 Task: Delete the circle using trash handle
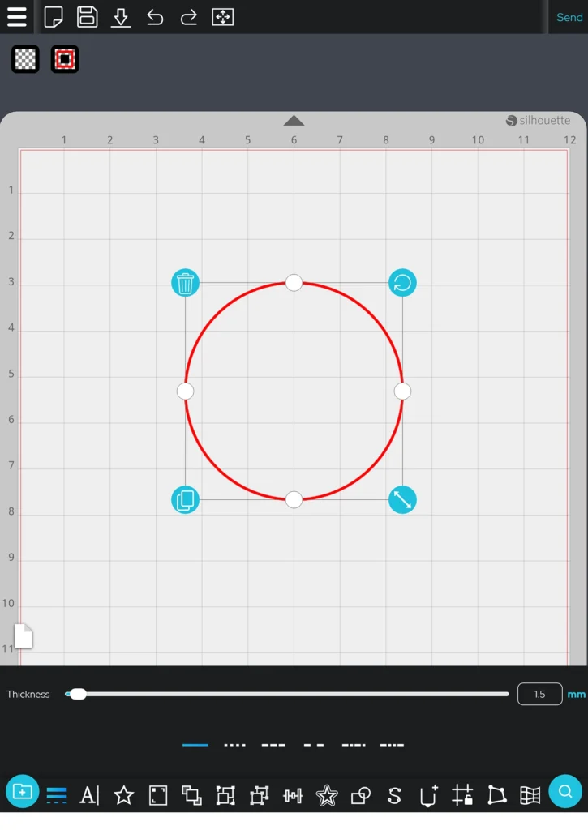point(186,283)
